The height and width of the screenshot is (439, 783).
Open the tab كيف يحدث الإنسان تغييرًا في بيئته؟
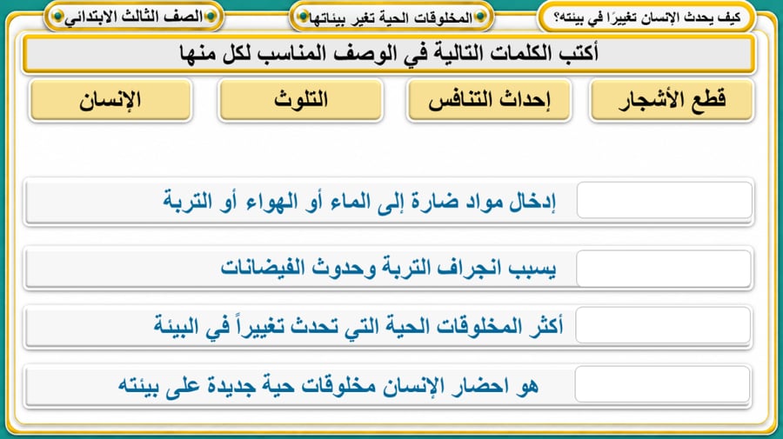[x=647, y=18]
